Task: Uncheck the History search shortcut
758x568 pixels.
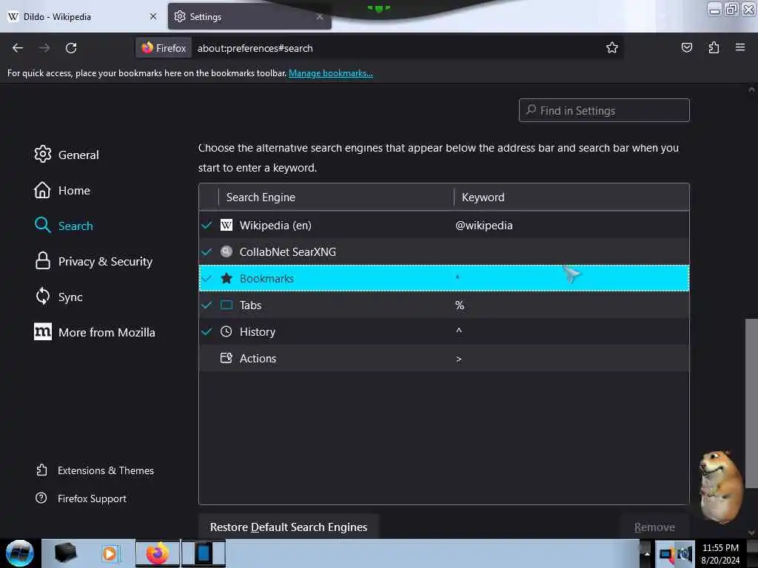Action: tap(207, 331)
